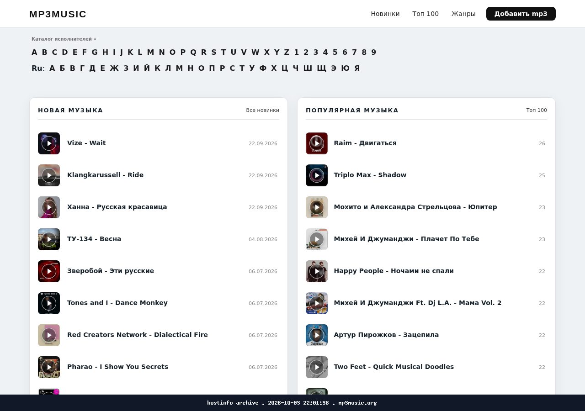Open song title Tones and I - Dance Monkey
Screen dimensions: 585x411
(117, 303)
